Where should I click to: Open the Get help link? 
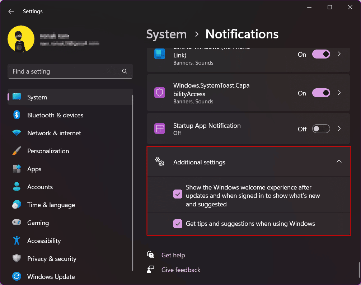tap(173, 255)
